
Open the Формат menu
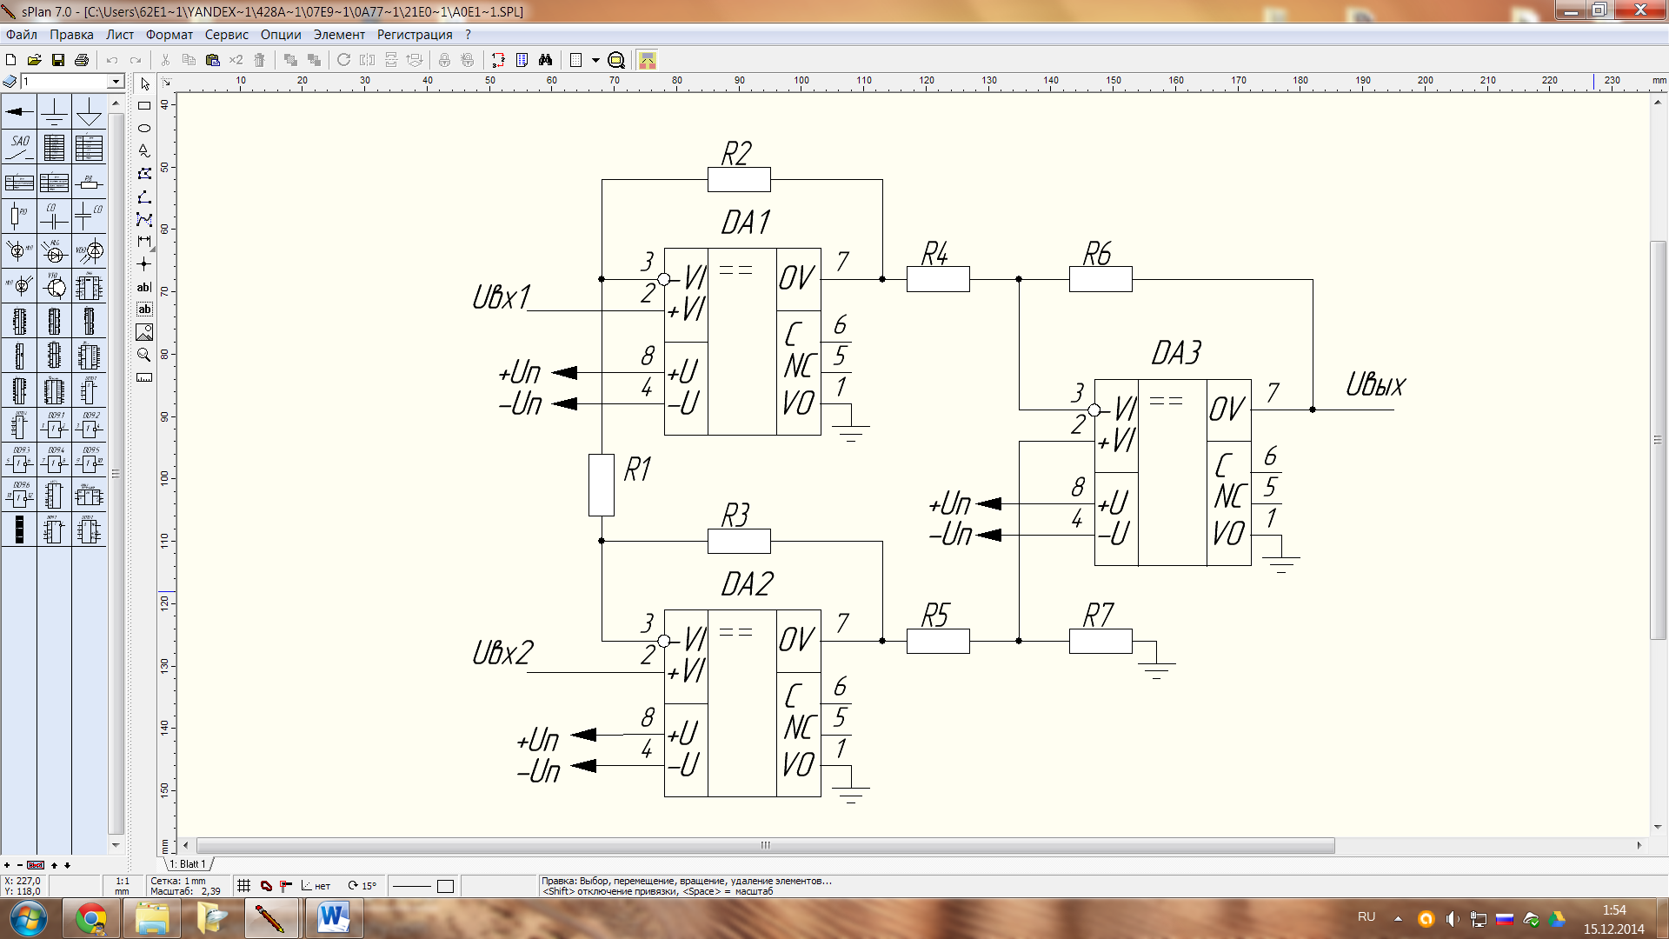pyautogui.click(x=169, y=35)
